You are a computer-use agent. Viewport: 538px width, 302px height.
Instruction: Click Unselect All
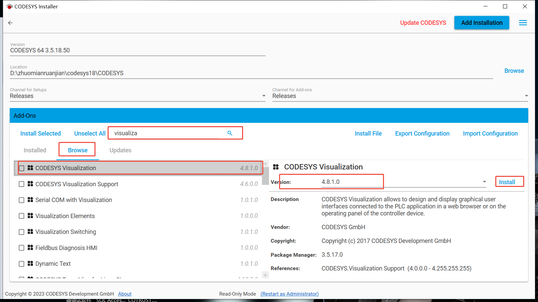pyautogui.click(x=90, y=134)
